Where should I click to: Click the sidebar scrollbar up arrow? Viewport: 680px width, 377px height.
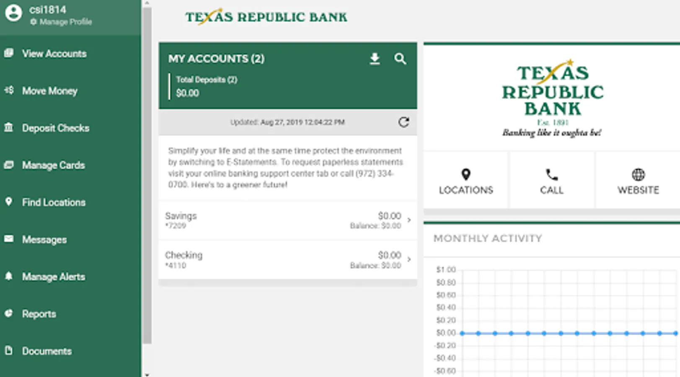point(147,3)
